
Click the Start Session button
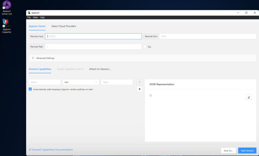(x=247, y=151)
